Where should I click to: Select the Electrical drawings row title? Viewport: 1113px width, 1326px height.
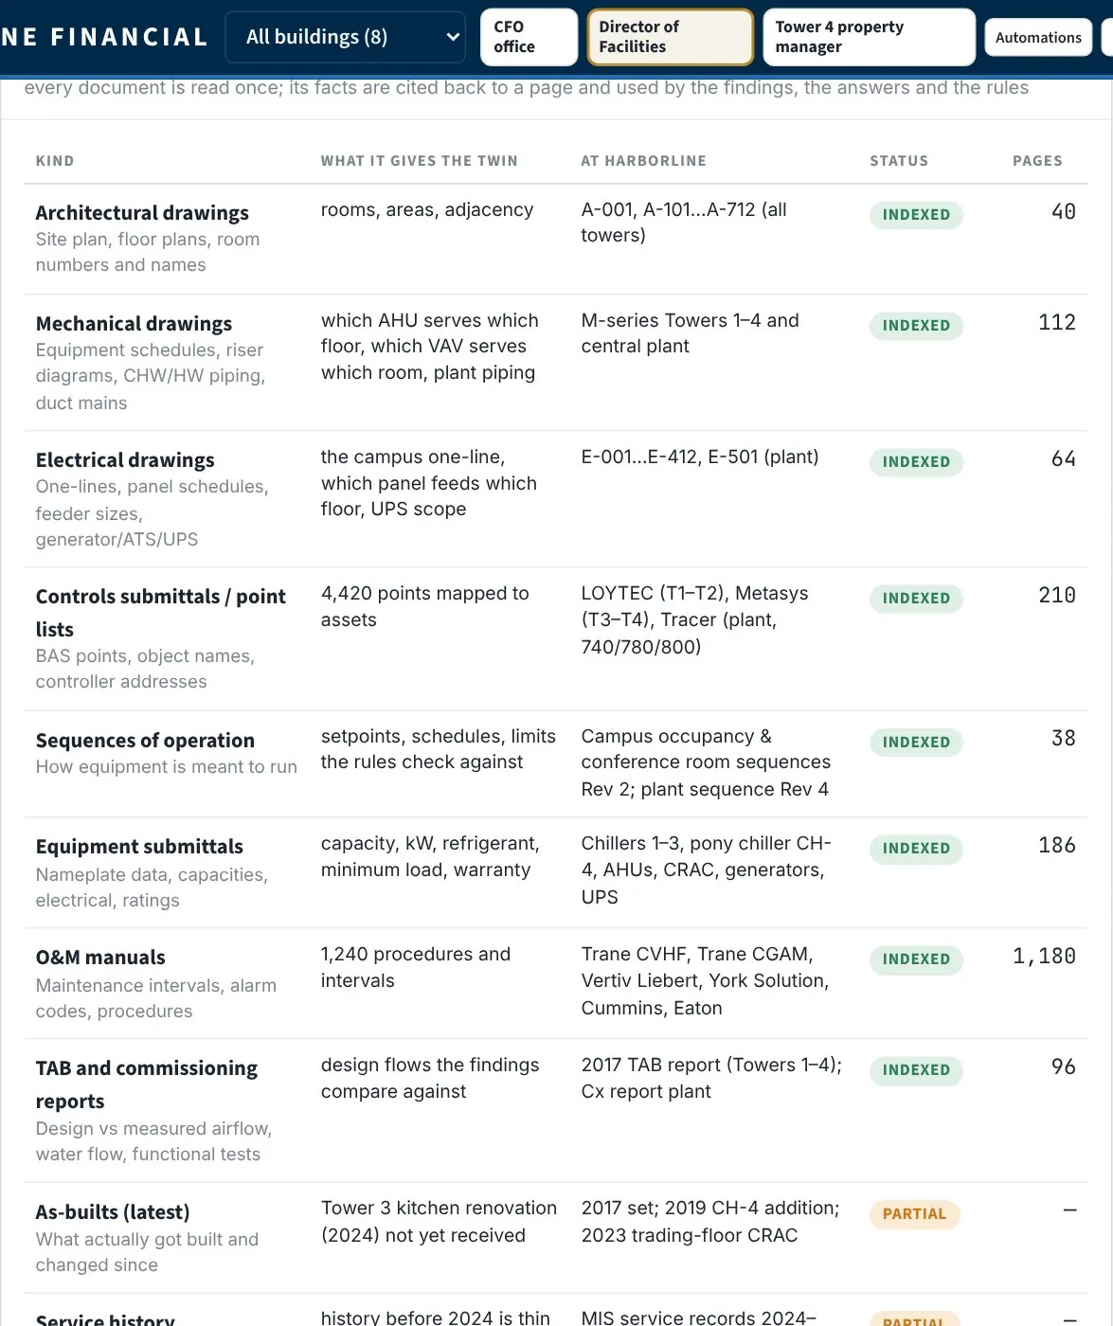[x=125, y=459]
